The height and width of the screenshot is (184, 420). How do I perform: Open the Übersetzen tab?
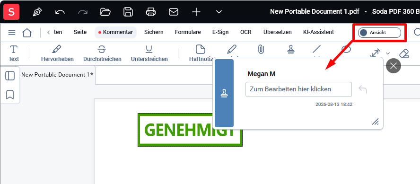coord(278,32)
